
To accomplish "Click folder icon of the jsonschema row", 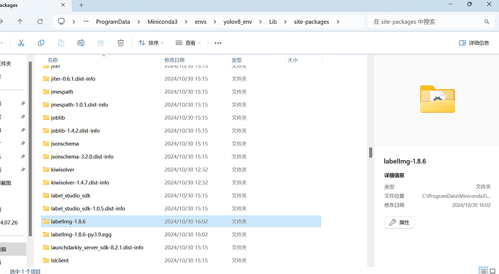I will tap(46, 144).
